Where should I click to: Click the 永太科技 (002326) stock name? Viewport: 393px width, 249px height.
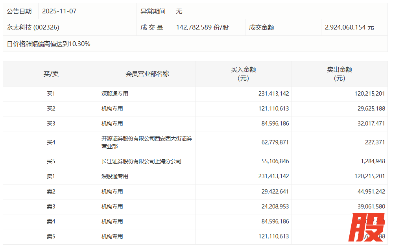click(x=33, y=28)
